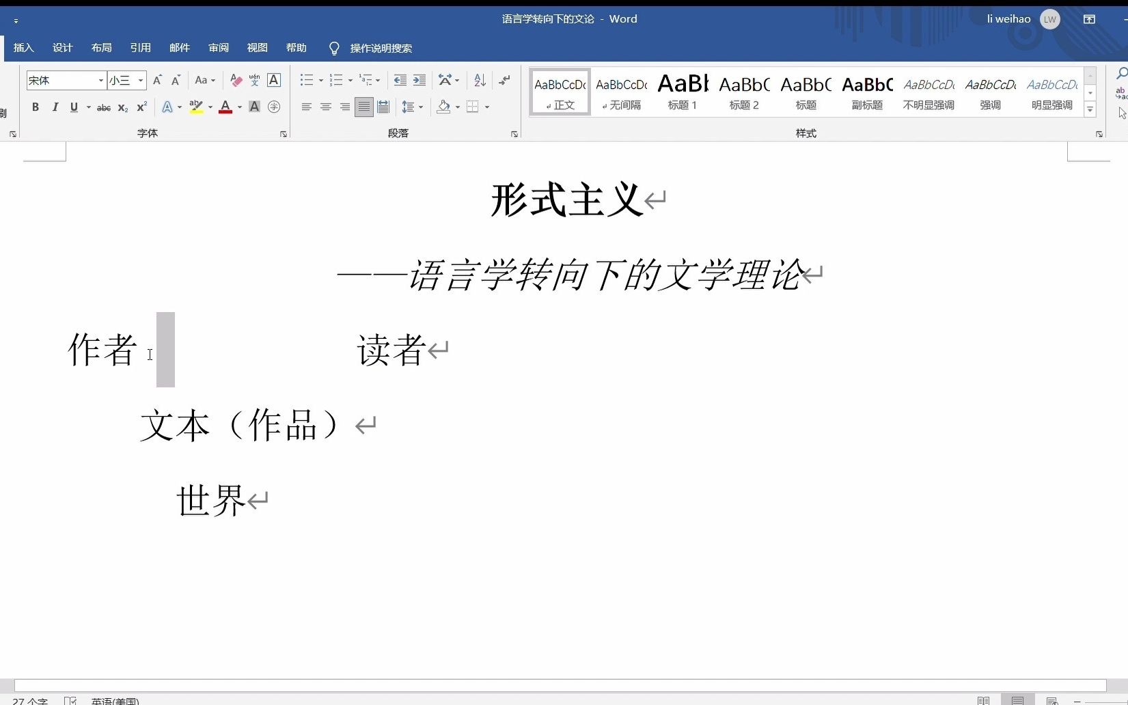The height and width of the screenshot is (705, 1128).
Task: Open the font dialog launcher
Action: (x=284, y=135)
